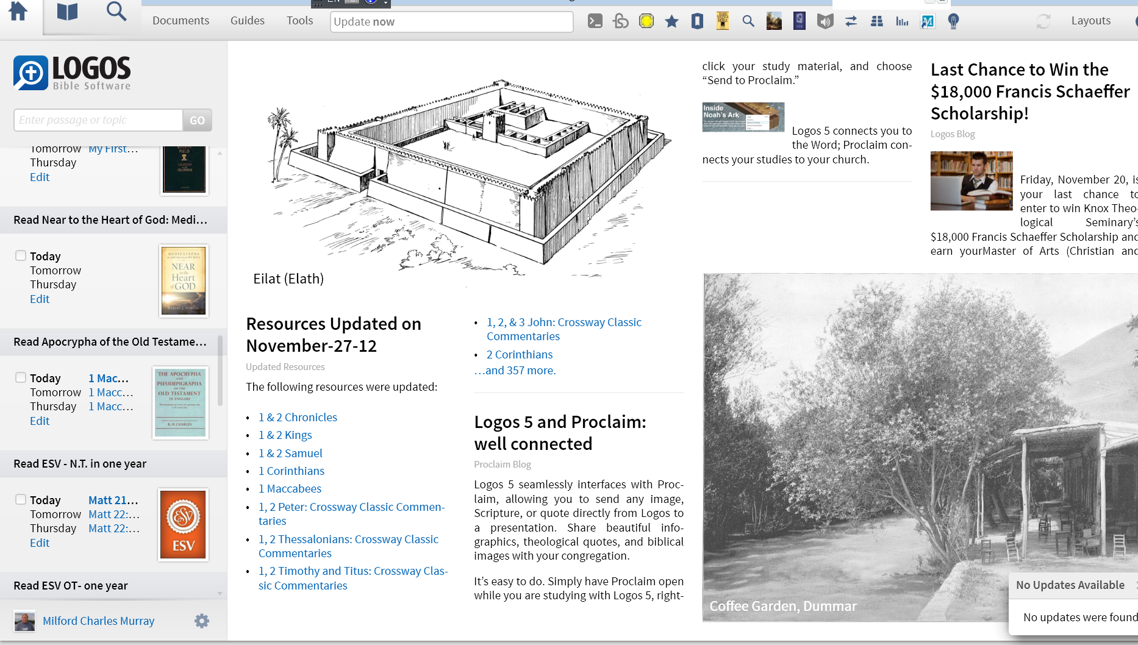Select the yellow highlighter shortcut
Image resolution: width=1138 pixels, height=645 pixels.
(x=646, y=21)
